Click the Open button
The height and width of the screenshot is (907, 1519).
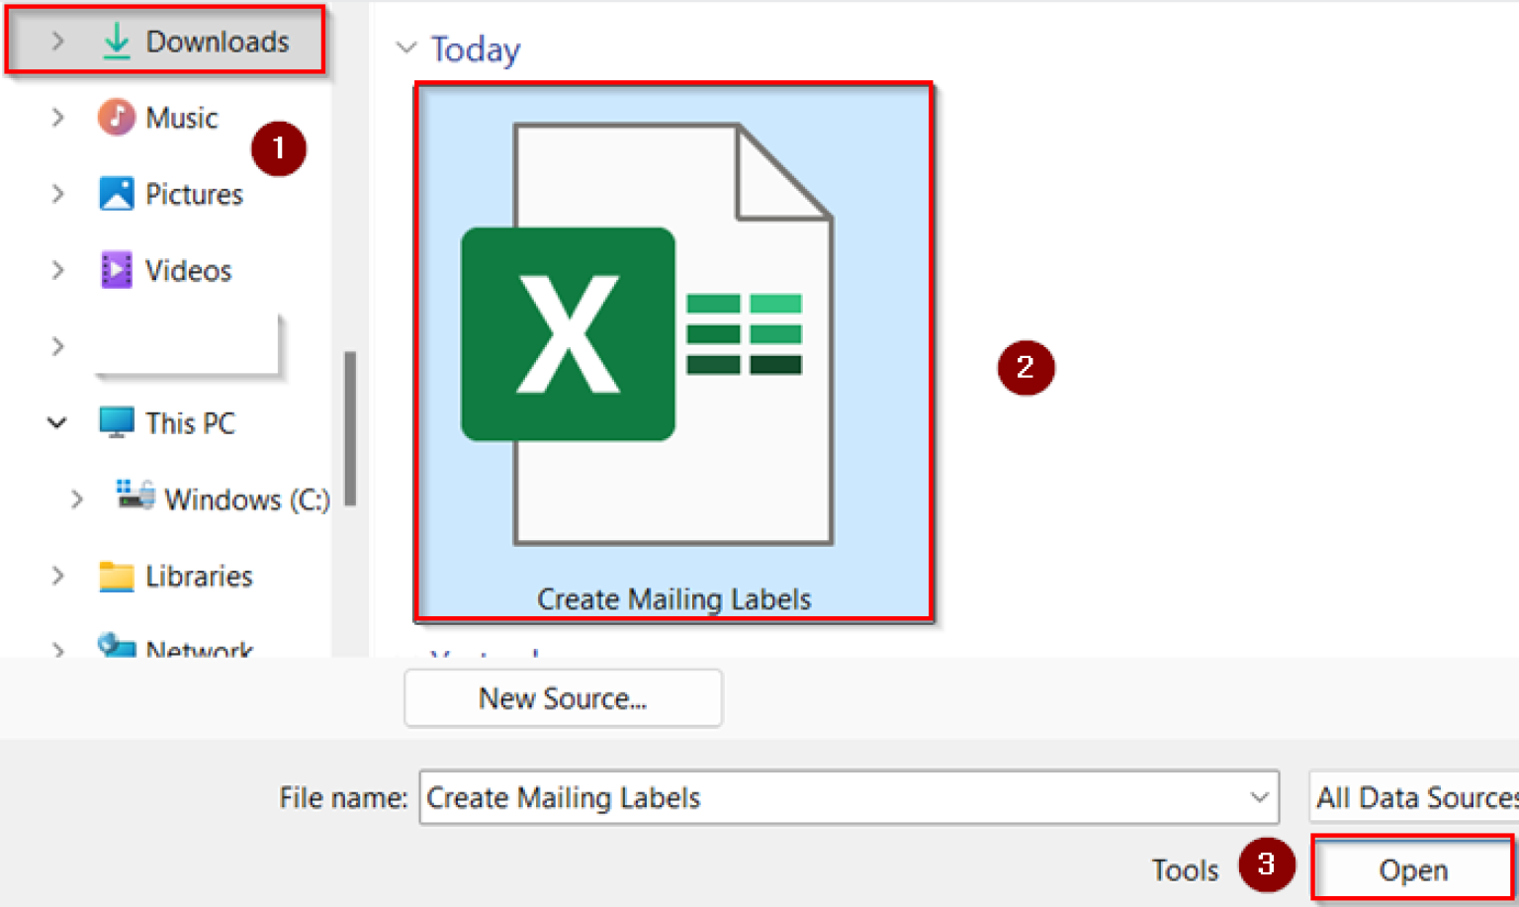coord(1412,869)
